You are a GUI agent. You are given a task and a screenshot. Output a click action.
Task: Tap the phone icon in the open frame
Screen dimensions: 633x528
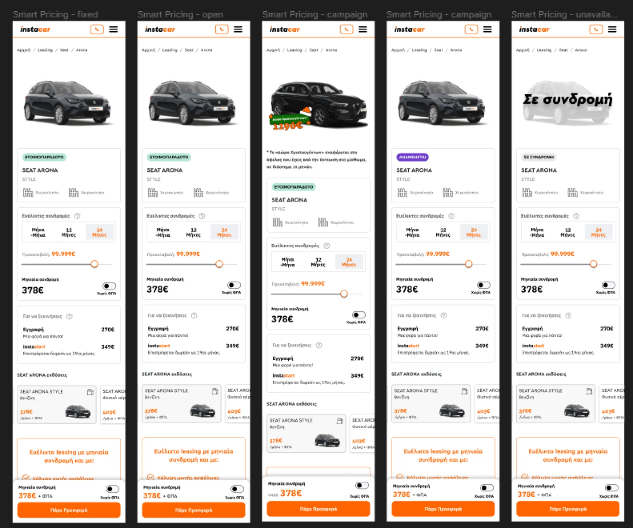coord(222,29)
